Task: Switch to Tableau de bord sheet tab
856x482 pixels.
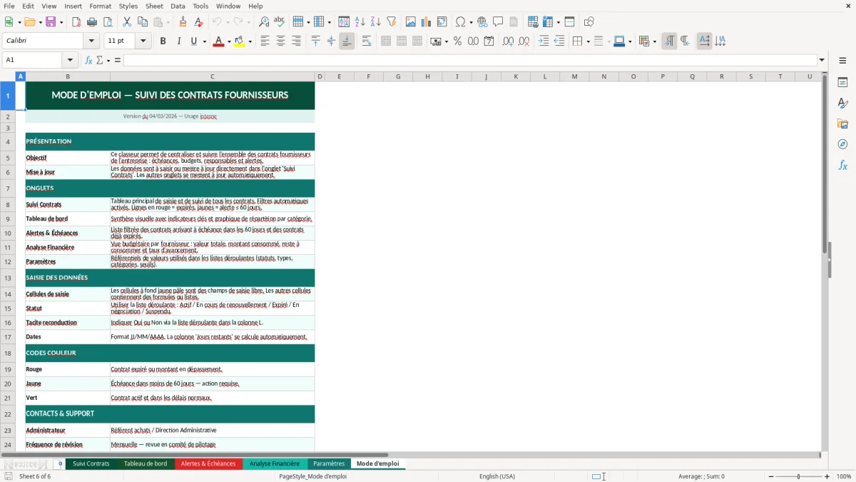Action: 146,463
